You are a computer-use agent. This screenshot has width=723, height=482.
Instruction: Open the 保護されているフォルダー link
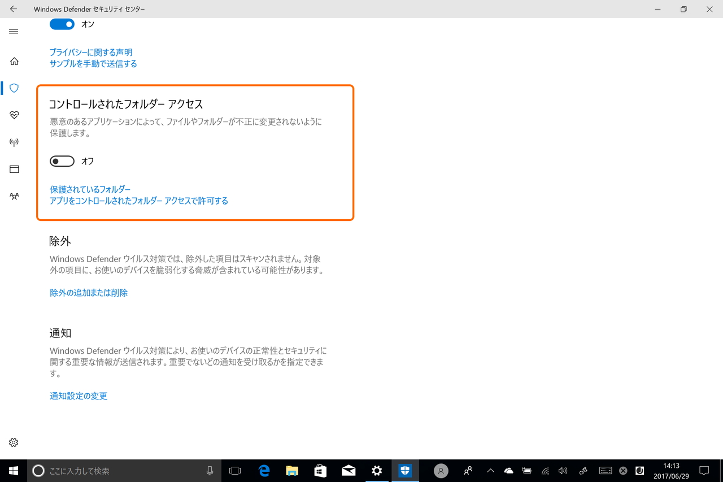coord(90,189)
